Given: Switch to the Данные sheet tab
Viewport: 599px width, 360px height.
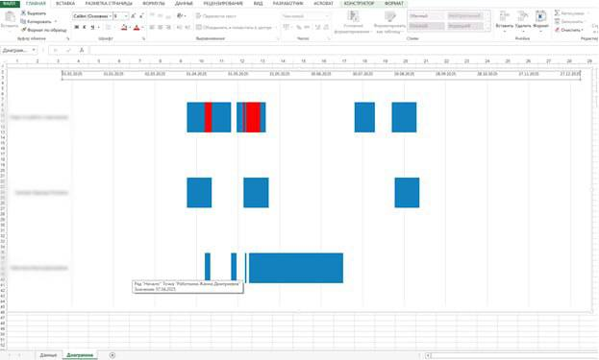Looking at the screenshot, I should pyautogui.click(x=48, y=355).
